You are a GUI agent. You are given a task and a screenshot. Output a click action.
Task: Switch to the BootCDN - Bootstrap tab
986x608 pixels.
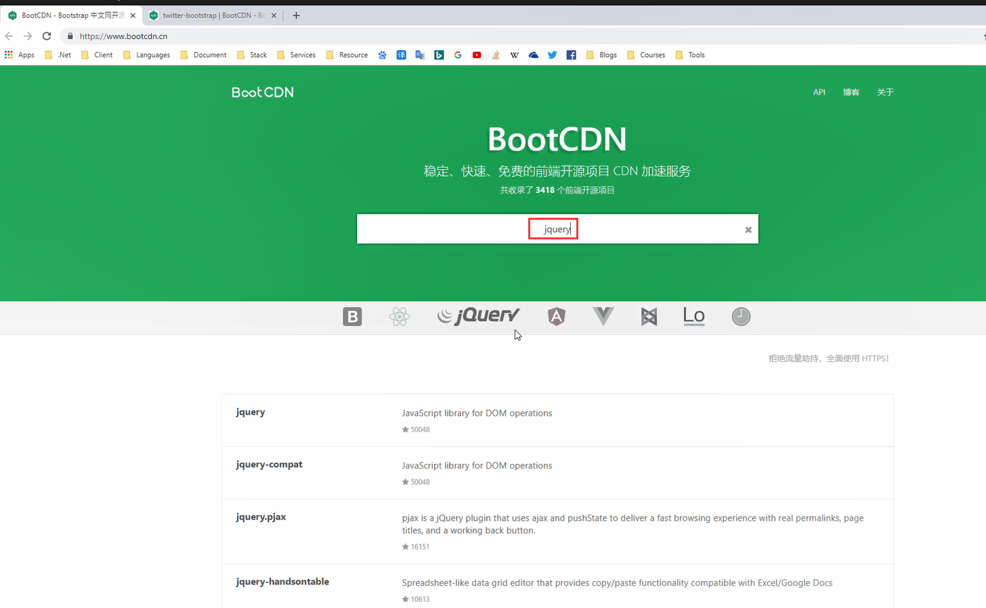pyautogui.click(x=71, y=15)
